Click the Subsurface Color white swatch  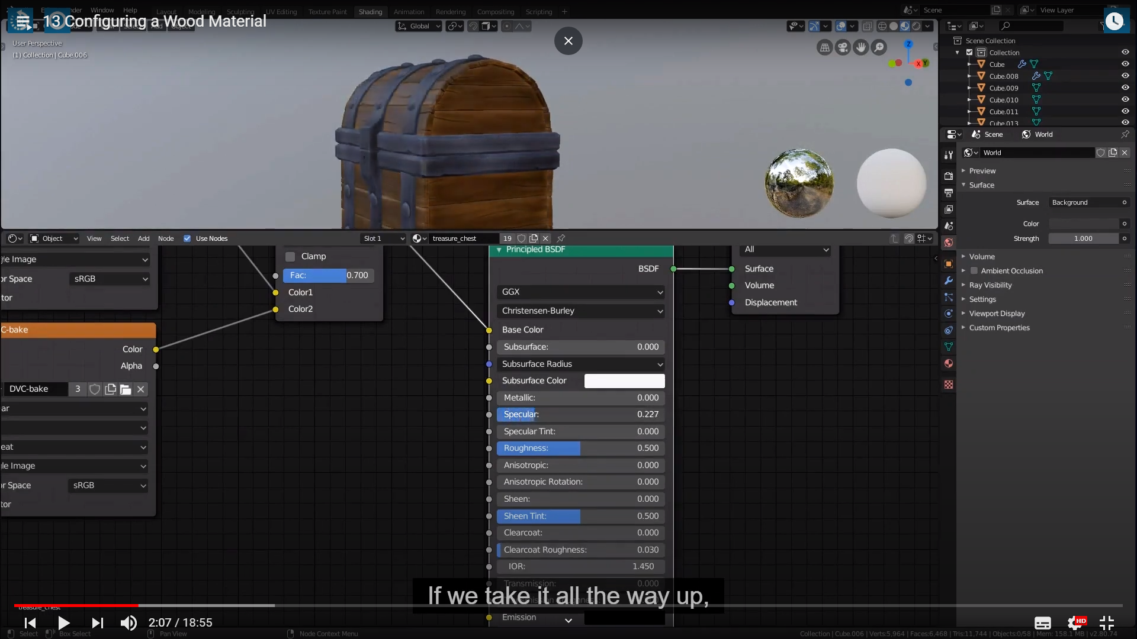click(624, 381)
